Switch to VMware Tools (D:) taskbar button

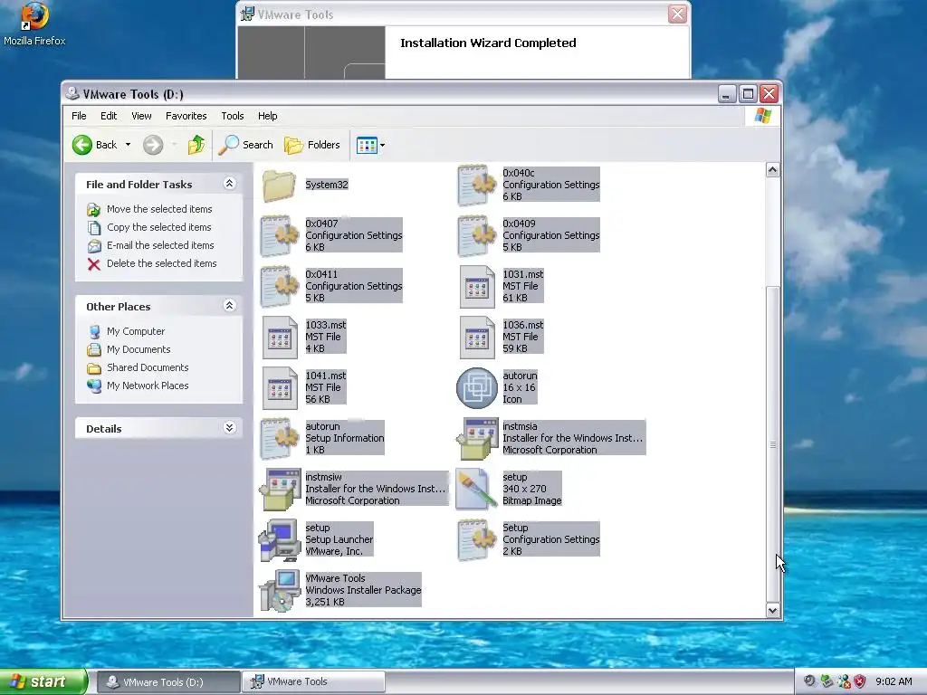(167, 682)
